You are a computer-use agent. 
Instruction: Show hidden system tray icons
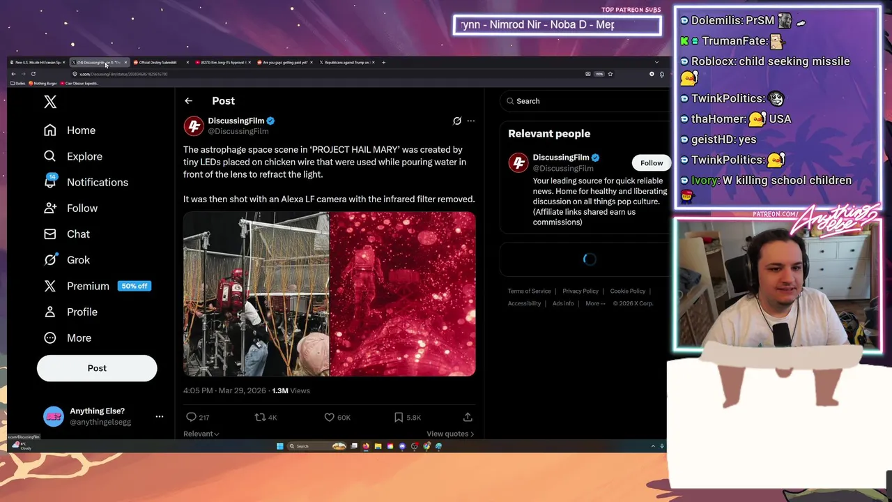[653, 446]
